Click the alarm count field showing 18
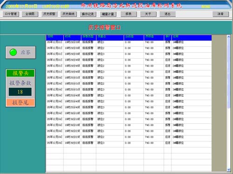 [20, 92]
